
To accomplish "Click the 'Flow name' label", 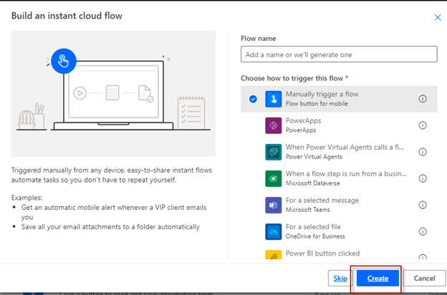I will [259, 39].
